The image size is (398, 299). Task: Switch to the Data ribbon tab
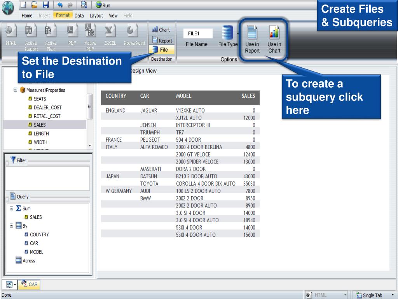click(x=79, y=16)
